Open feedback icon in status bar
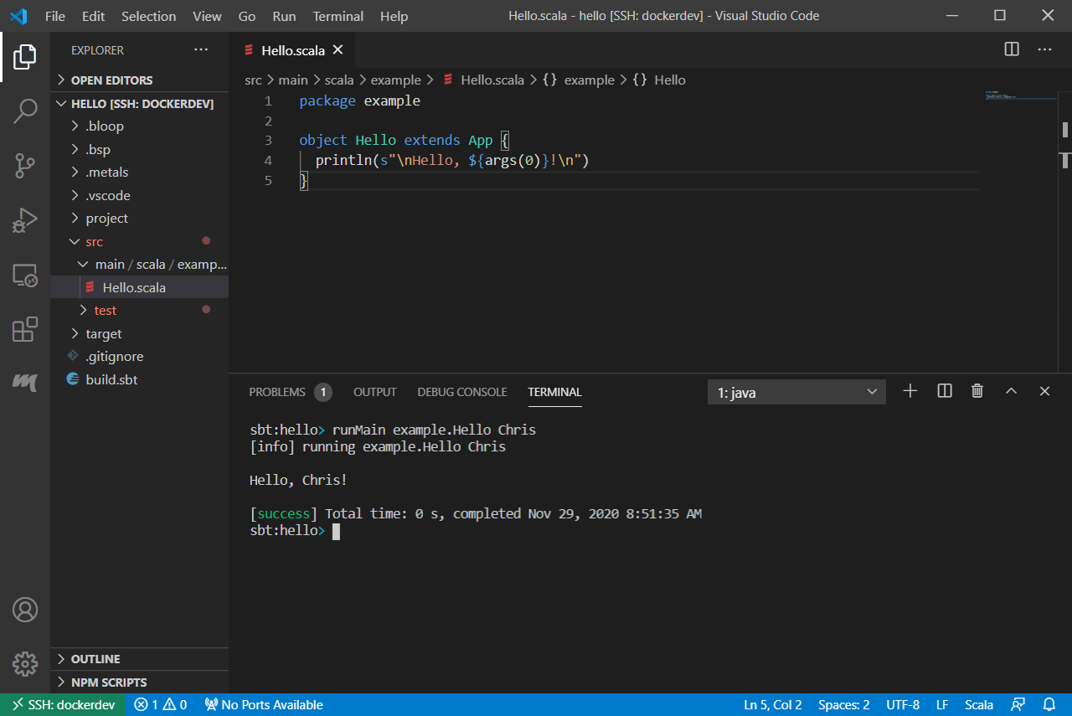Viewport: 1072px width, 716px height. click(1018, 705)
